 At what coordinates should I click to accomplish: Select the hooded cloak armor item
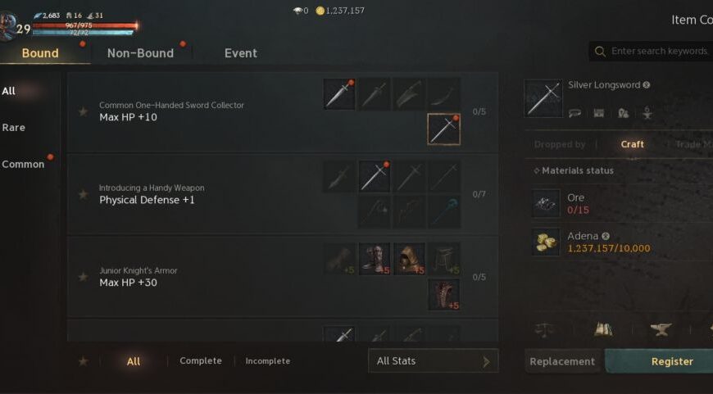409,259
